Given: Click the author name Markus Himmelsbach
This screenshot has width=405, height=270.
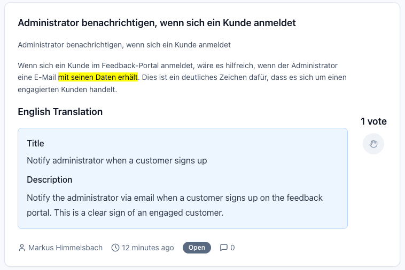Looking at the screenshot, I should click(x=65, y=248).
